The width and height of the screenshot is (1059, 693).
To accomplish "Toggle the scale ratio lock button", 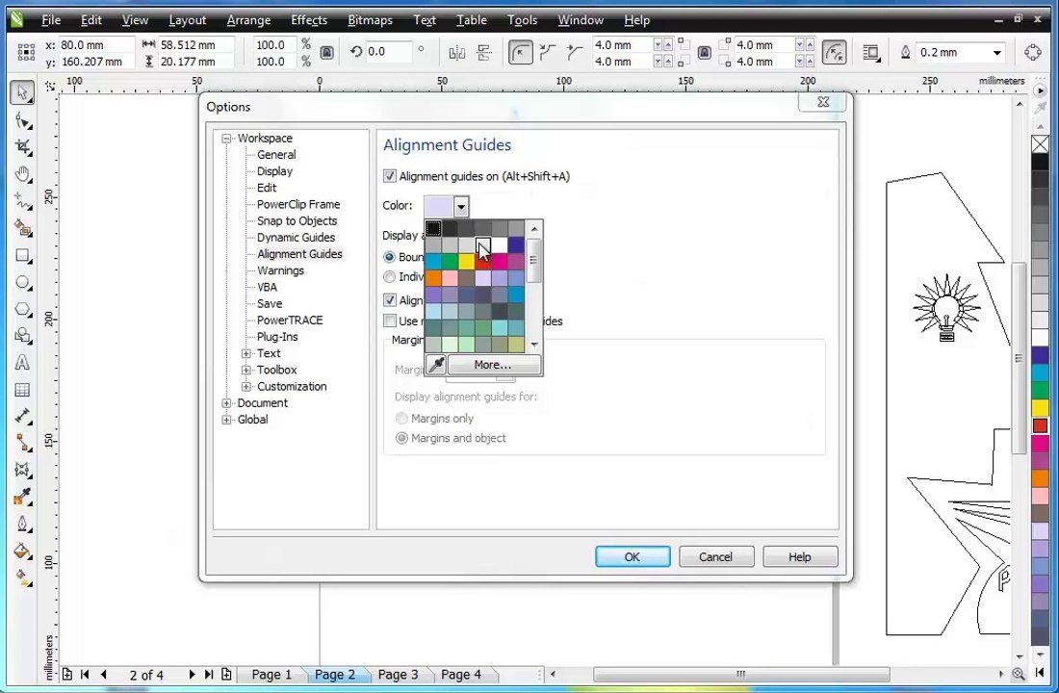I will (x=327, y=53).
